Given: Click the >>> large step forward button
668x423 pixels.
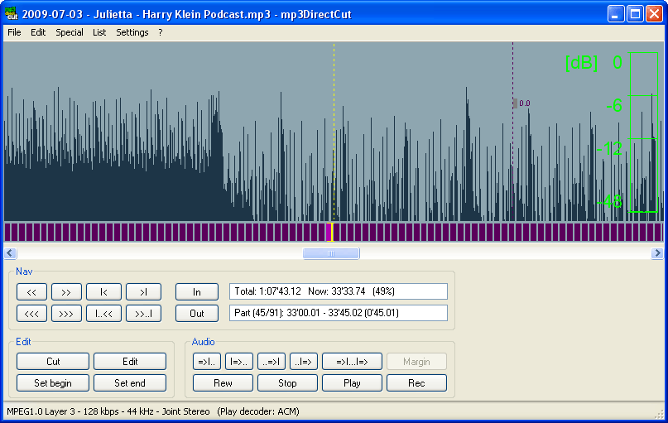Looking at the screenshot, I should coord(66,314).
